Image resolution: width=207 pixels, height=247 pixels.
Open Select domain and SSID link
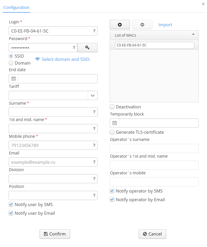pyautogui.click(x=66, y=59)
